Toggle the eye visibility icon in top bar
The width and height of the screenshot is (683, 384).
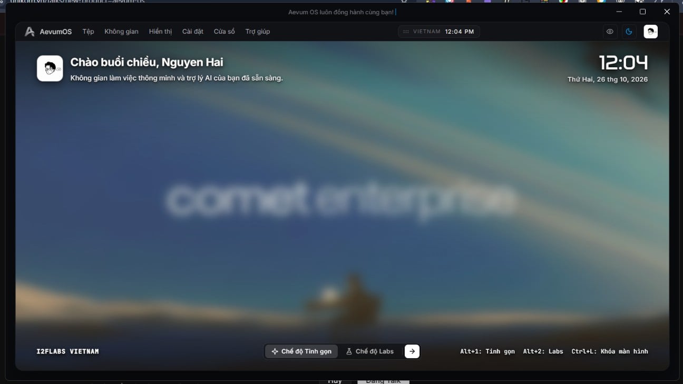tap(610, 32)
